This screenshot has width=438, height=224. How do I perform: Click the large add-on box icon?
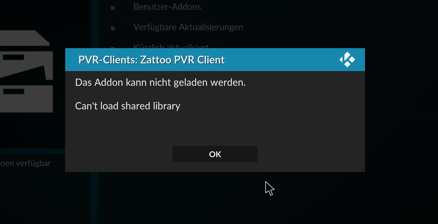click(x=26, y=71)
